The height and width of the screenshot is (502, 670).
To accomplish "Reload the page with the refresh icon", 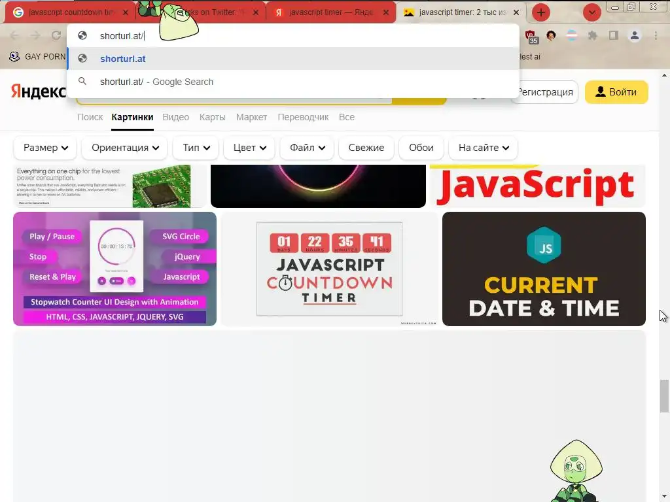I will (56, 35).
